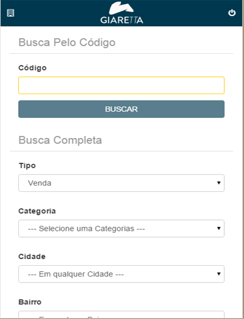This screenshot has width=244, height=319.
Task: Click the BUSCAR button
Action: pyautogui.click(x=121, y=109)
